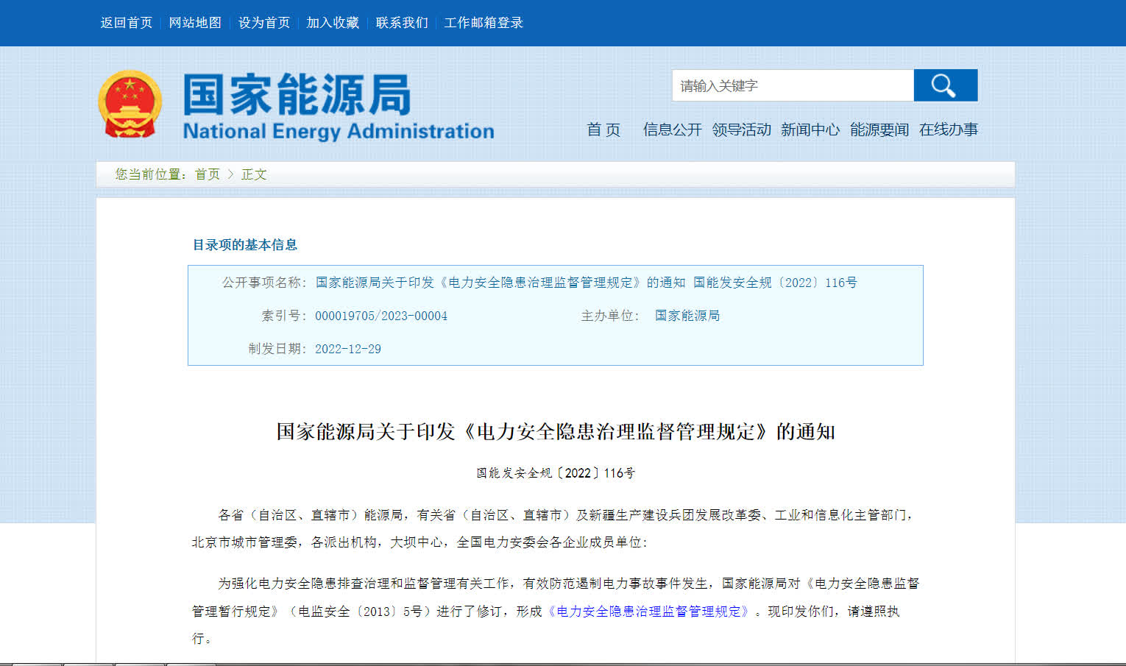Open 领导活动 navigation item

[x=742, y=130]
